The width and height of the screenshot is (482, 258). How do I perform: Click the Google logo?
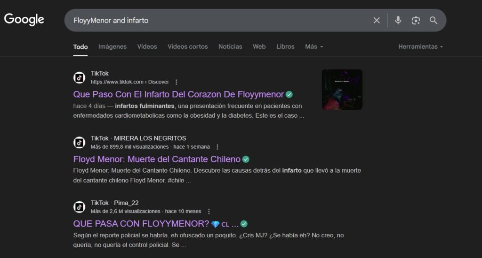click(24, 20)
